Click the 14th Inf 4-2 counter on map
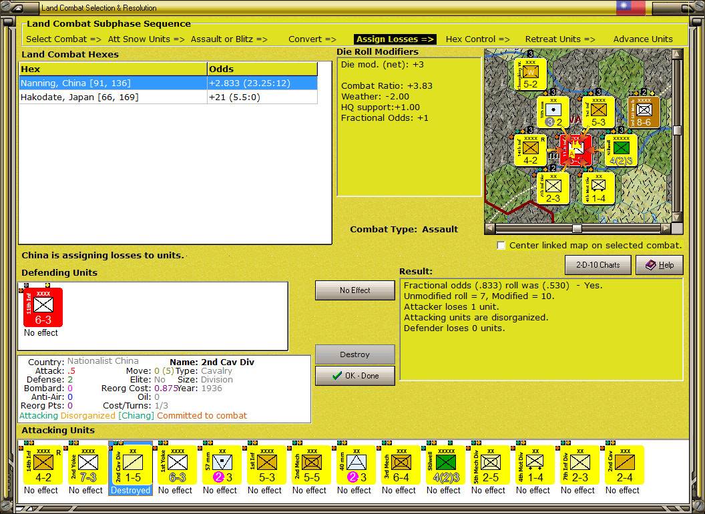The image size is (705, 514). (x=531, y=151)
